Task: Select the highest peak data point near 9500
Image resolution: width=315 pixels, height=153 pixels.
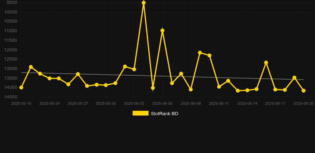Action: [144, 3]
